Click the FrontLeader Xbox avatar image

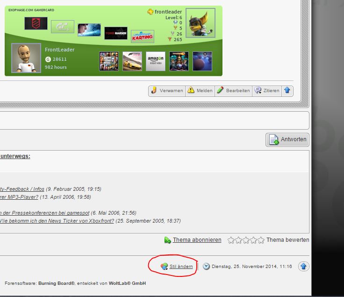(x=26, y=59)
